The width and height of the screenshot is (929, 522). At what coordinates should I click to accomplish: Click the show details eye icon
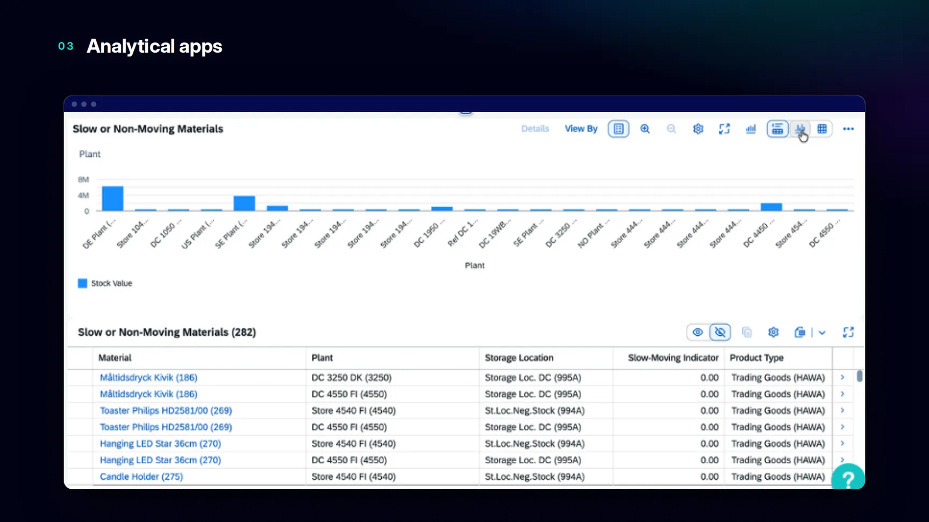[697, 332]
